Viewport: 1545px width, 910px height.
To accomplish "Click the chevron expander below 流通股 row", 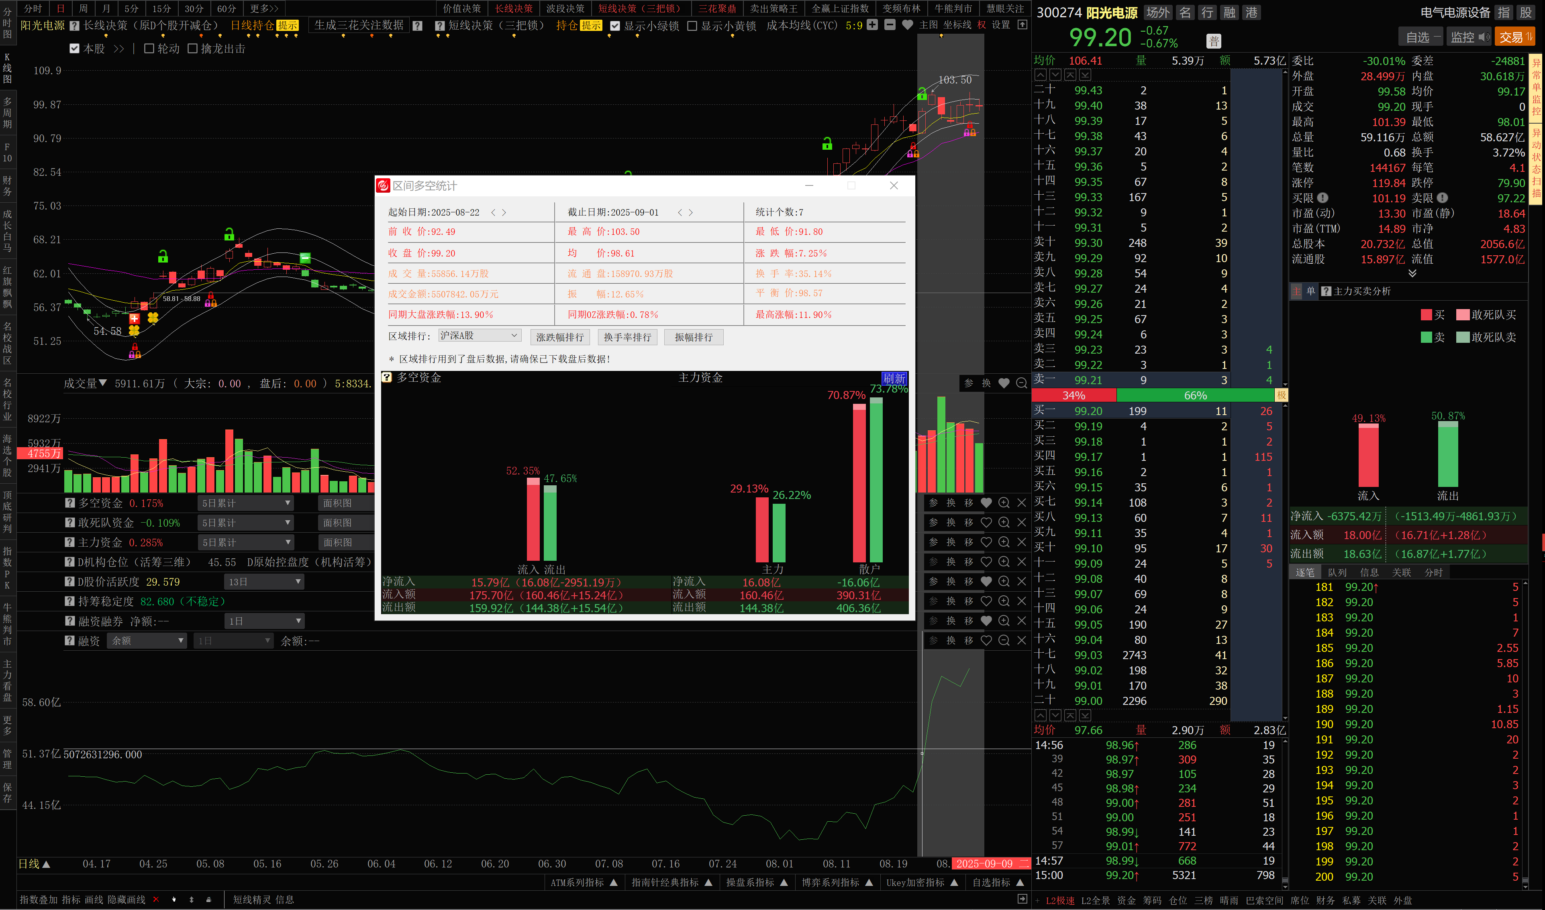I will tap(1412, 273).
